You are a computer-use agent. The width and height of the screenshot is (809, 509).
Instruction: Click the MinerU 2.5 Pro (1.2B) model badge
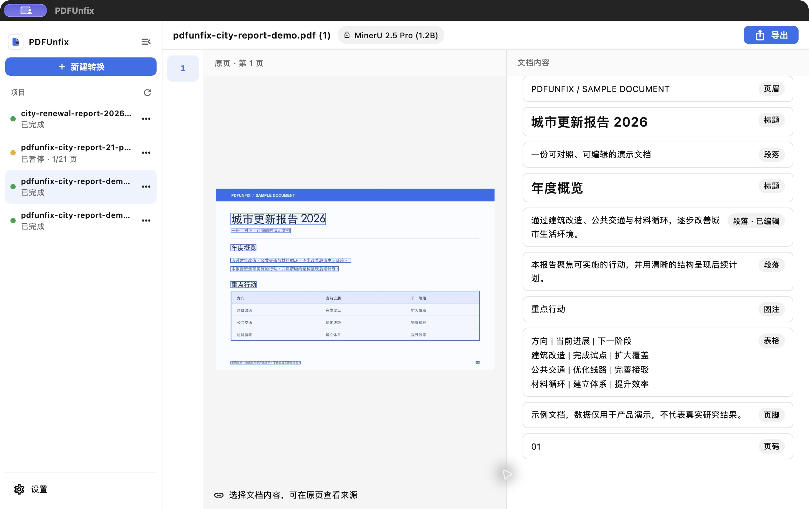[x=391, y=35]
